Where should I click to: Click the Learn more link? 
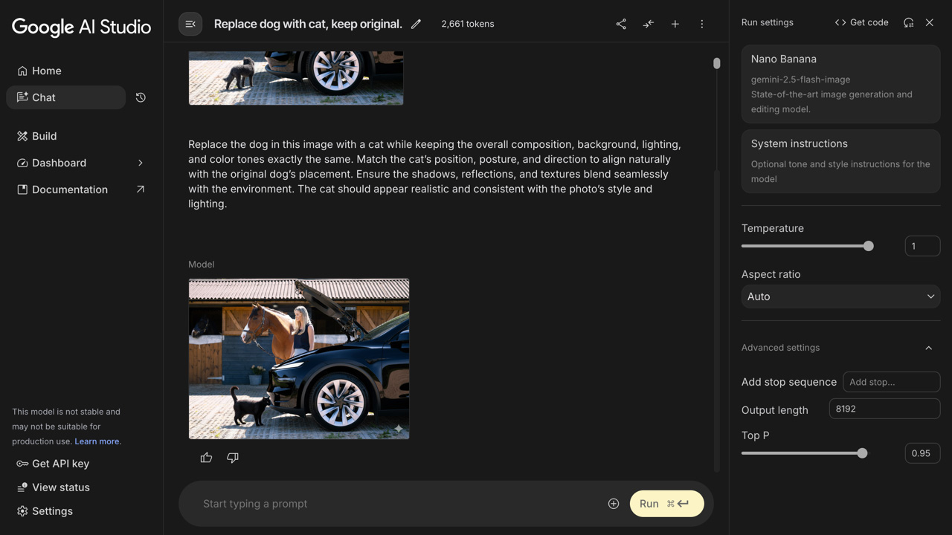tap(97, 441)
